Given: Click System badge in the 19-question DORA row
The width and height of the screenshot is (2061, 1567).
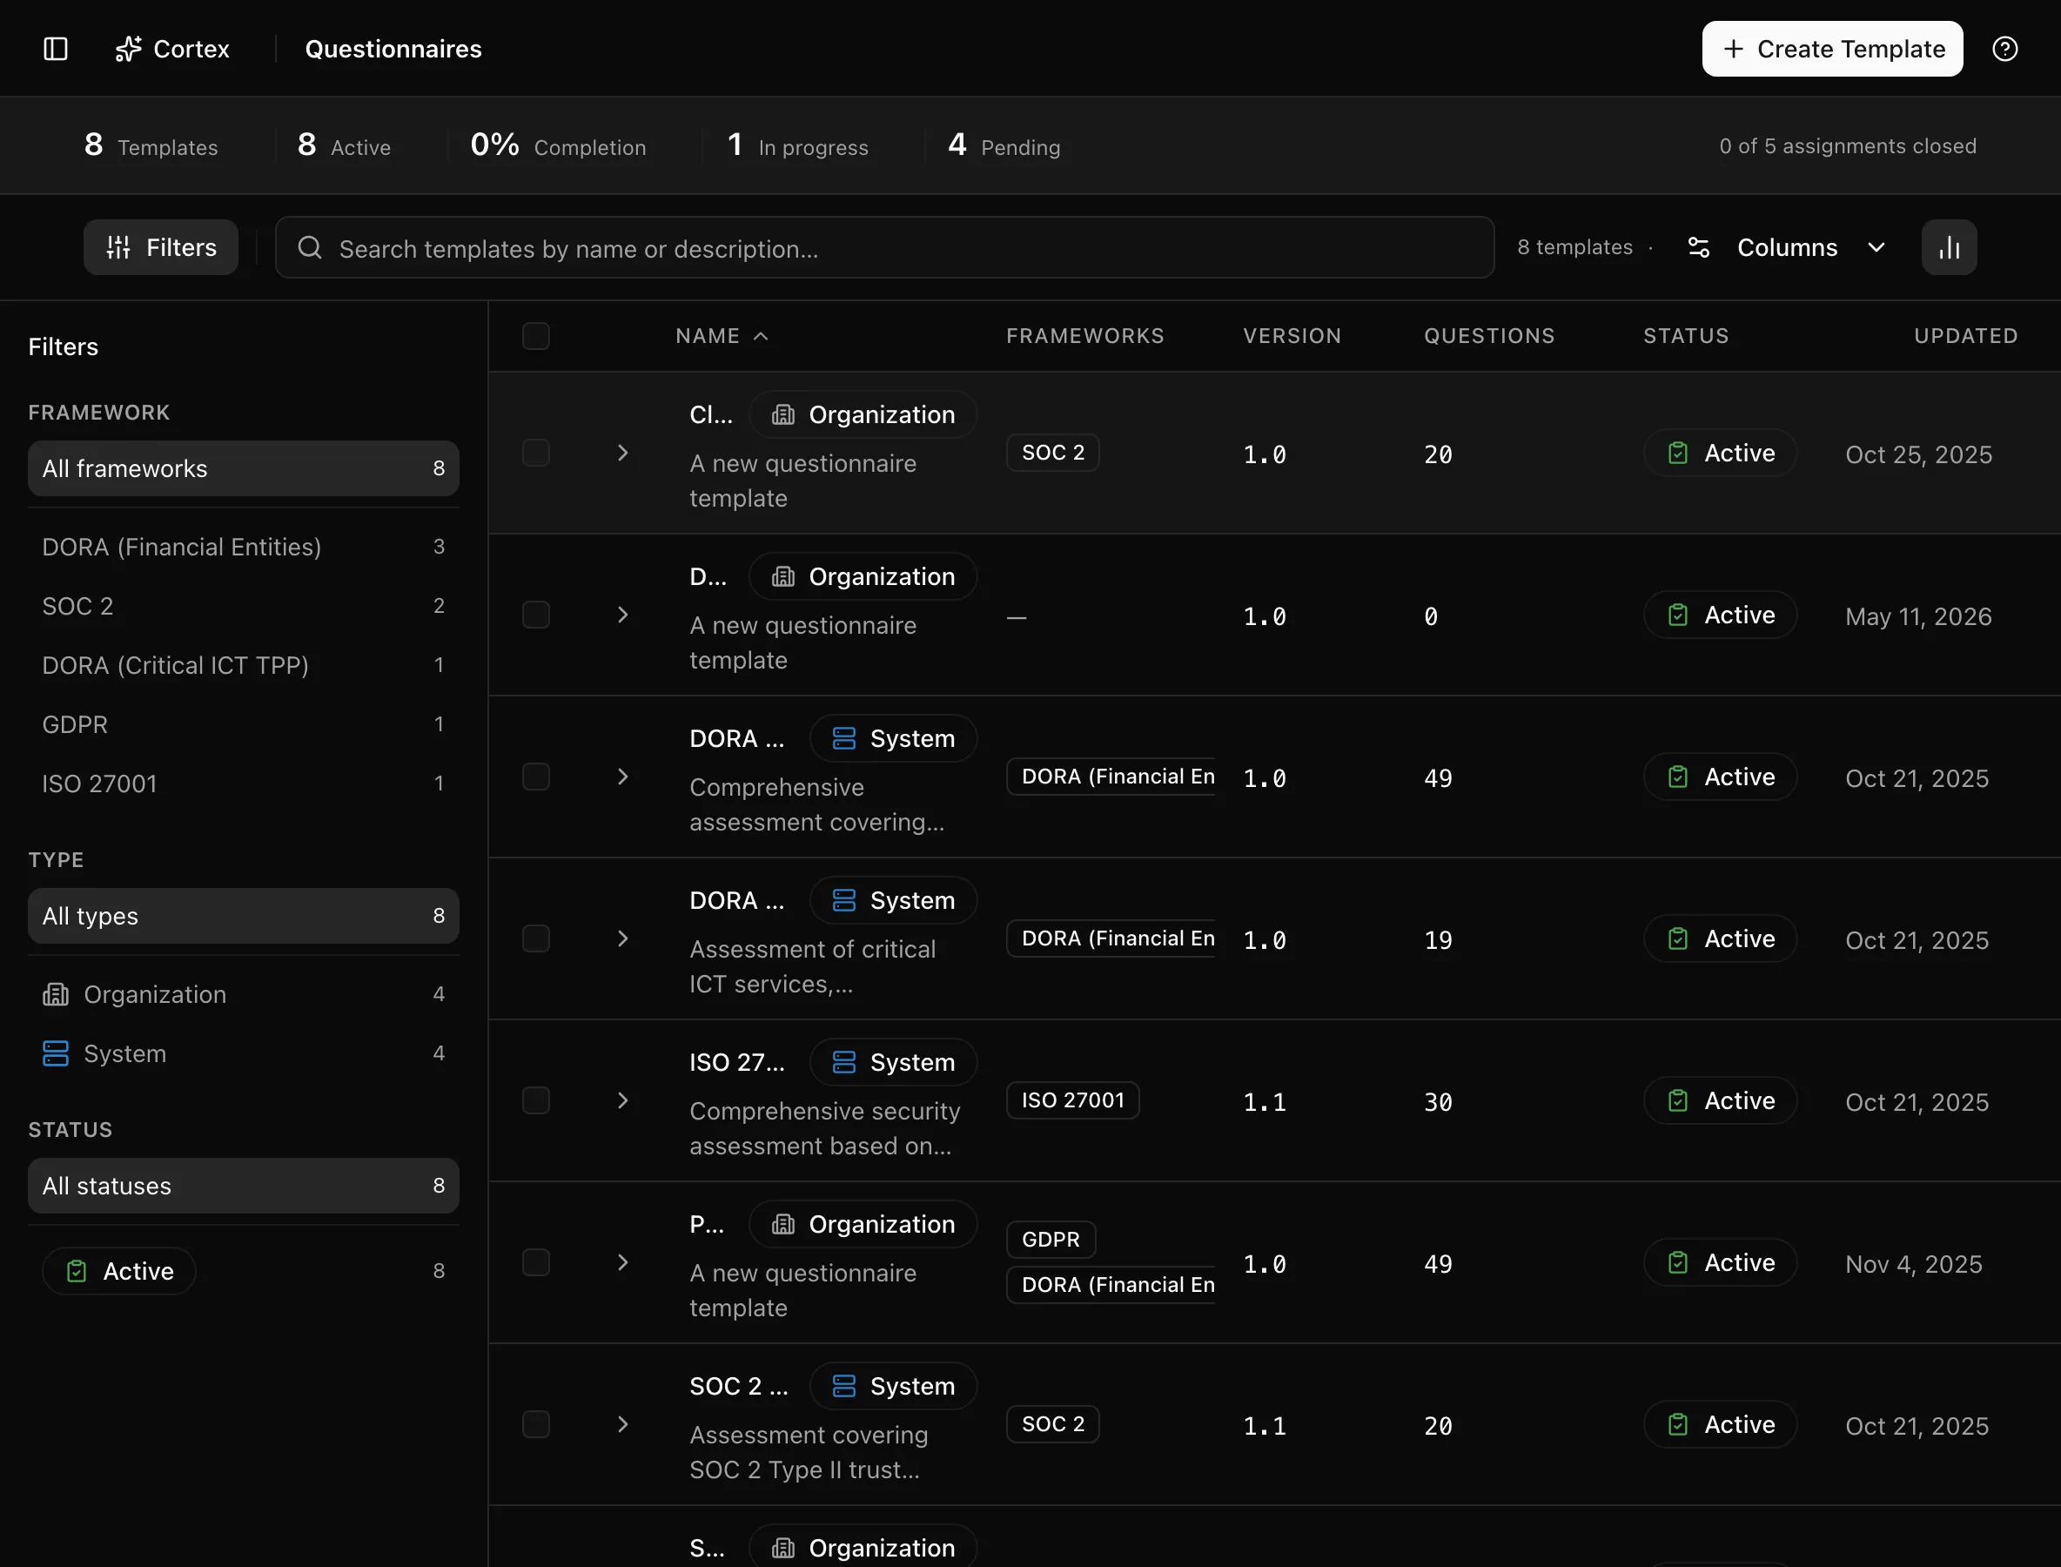Looking at the screenshot, I should pyautogui.click(x=893, y=900).
